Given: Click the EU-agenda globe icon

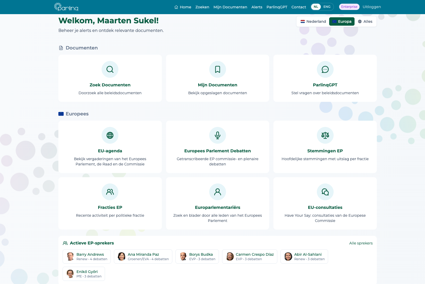Looking at the screenshot, I should pyautogui.click(x=110, y=135).
